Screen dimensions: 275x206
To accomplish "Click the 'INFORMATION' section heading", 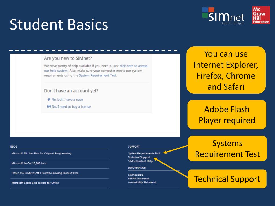I will [x=137, y=168].
